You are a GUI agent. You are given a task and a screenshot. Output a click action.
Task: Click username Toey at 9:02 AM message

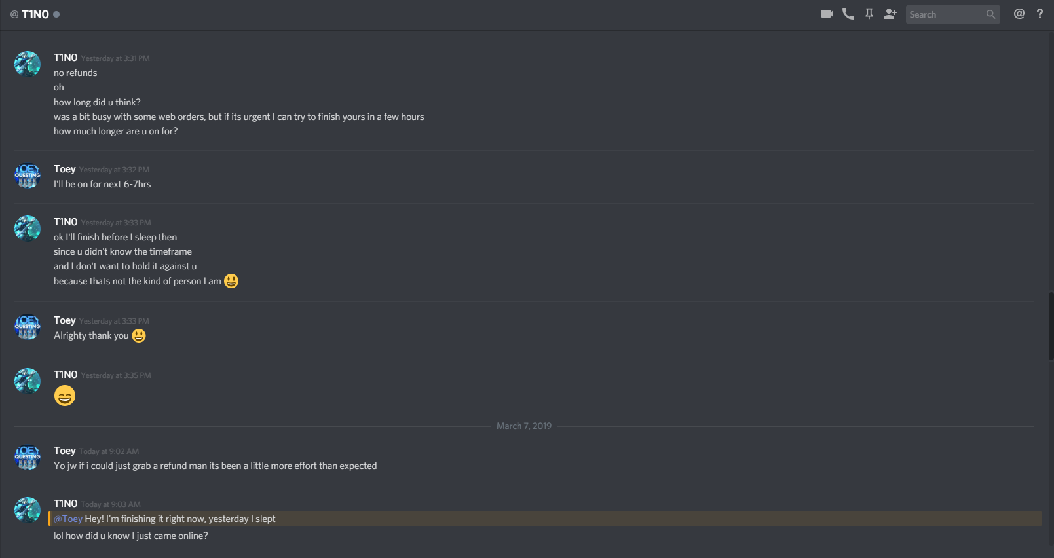[65, 451]
